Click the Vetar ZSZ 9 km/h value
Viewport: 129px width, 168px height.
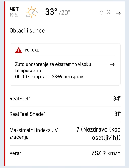(x=106, y=153)
